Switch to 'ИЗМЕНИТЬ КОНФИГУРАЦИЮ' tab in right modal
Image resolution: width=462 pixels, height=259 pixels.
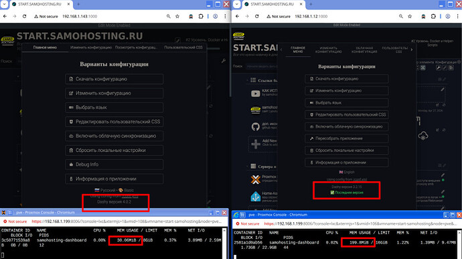click(328, 50)
